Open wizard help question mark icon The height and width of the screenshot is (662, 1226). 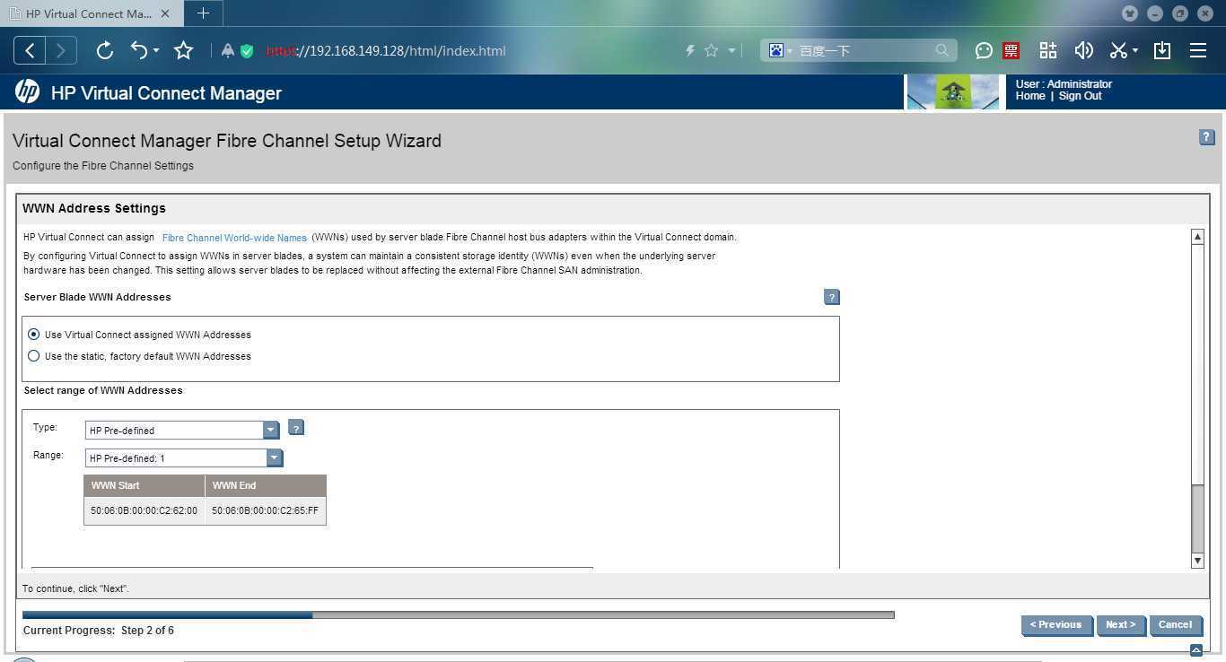tap(1206, 137)
